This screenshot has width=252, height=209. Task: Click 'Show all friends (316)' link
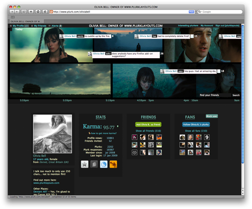pos(148,131)
